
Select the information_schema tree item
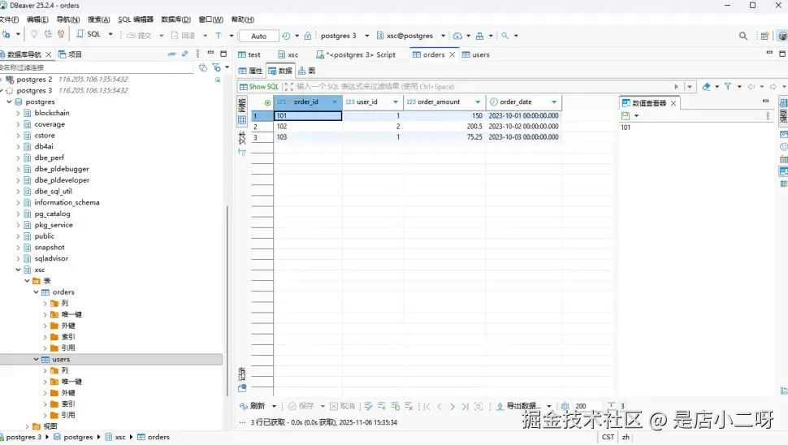tap(67, 202)
